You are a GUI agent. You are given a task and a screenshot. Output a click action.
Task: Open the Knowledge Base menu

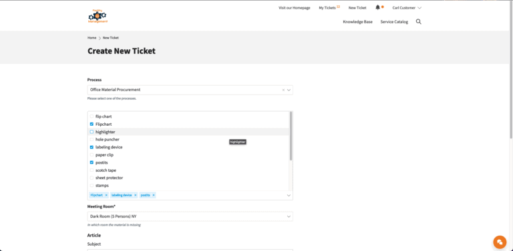357,22
